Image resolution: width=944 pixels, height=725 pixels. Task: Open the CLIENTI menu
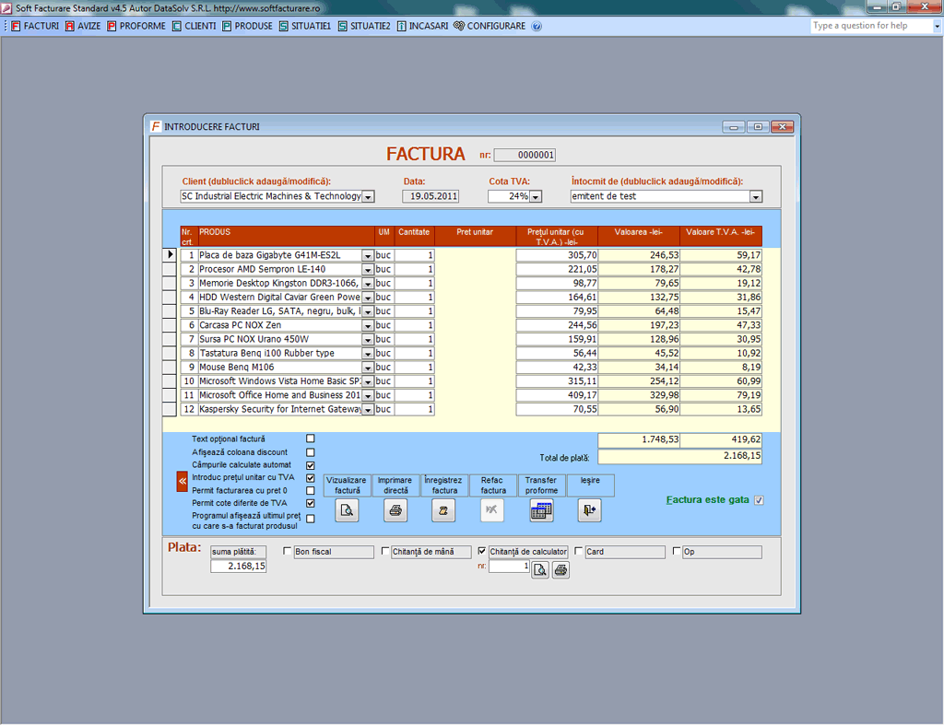pos(194,27)
